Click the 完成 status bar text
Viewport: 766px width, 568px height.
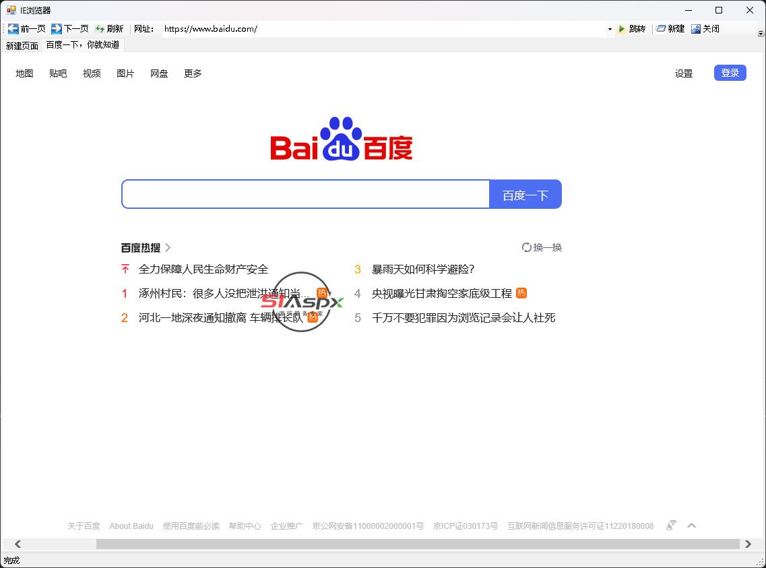[11, 561]
